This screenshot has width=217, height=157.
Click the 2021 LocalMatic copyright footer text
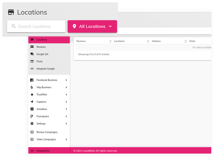(x=95, y=151)
